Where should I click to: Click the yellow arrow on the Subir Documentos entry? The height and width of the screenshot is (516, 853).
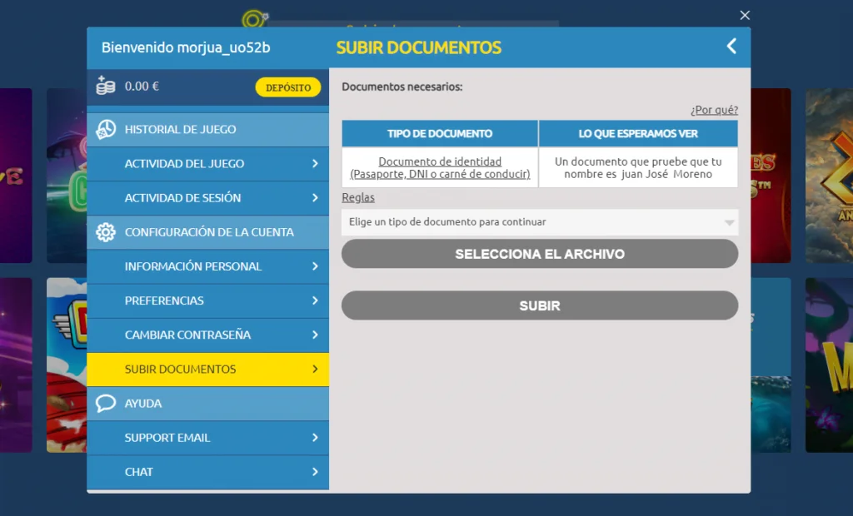pyautogui.click(x=316, y=370)
